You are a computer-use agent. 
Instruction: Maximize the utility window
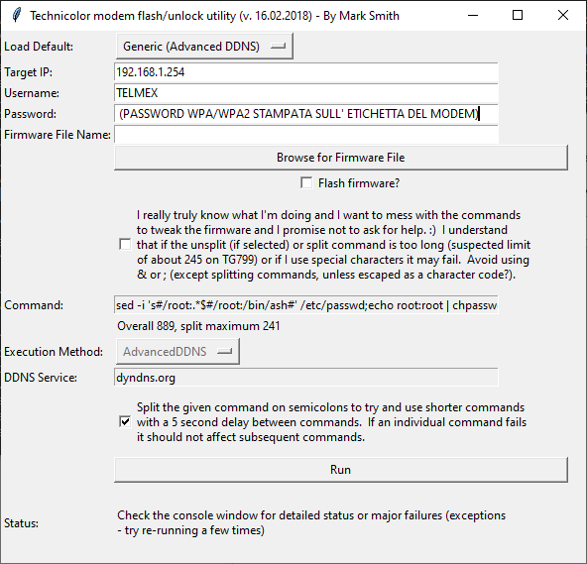coord(518,15)
